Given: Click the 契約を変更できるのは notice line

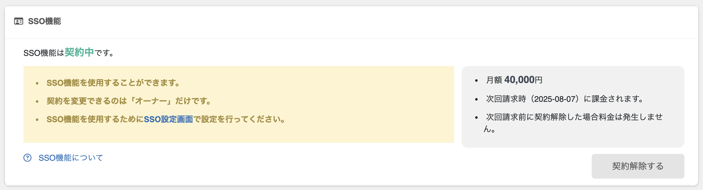Looking at the screenshot, I should (x=87, y=101).
